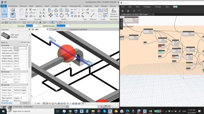Click the Detail Level icon in view control bar

[x=44, y=104]
